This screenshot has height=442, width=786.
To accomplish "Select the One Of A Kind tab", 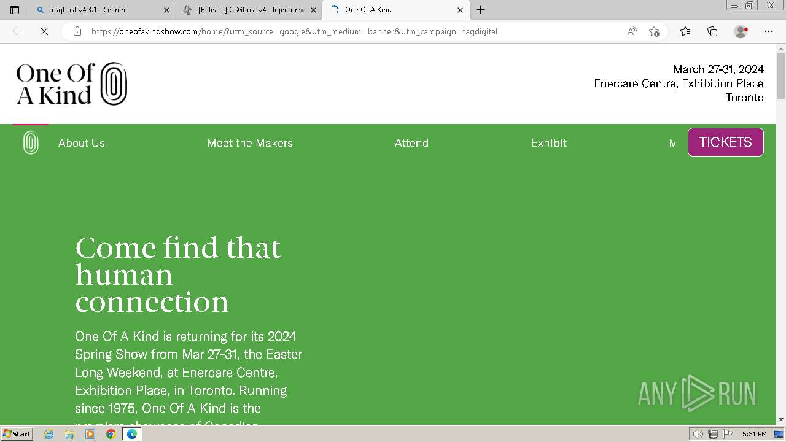I will pyautogui.click(x=396, y=10).
